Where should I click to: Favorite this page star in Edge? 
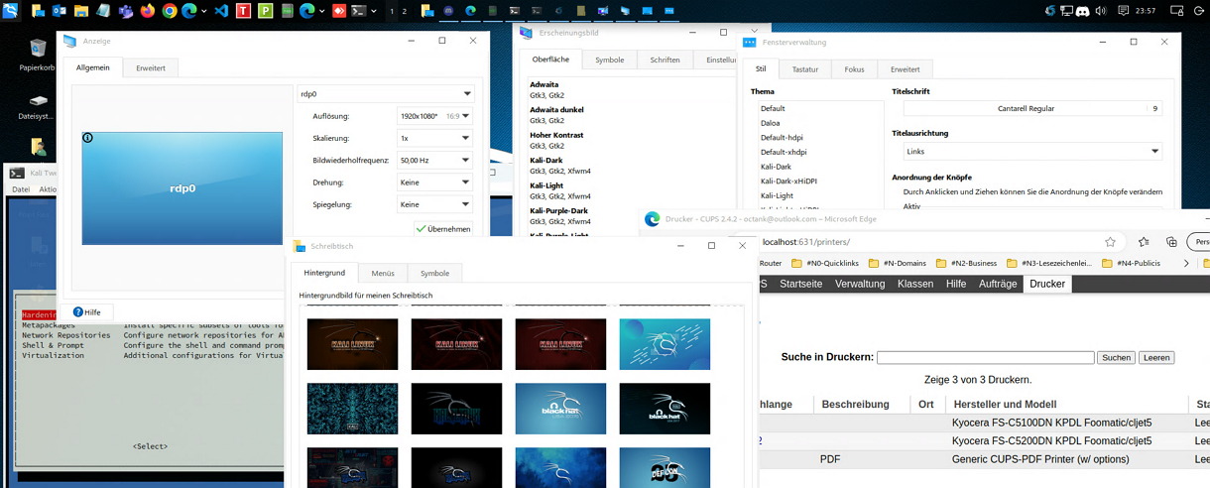1110,241
